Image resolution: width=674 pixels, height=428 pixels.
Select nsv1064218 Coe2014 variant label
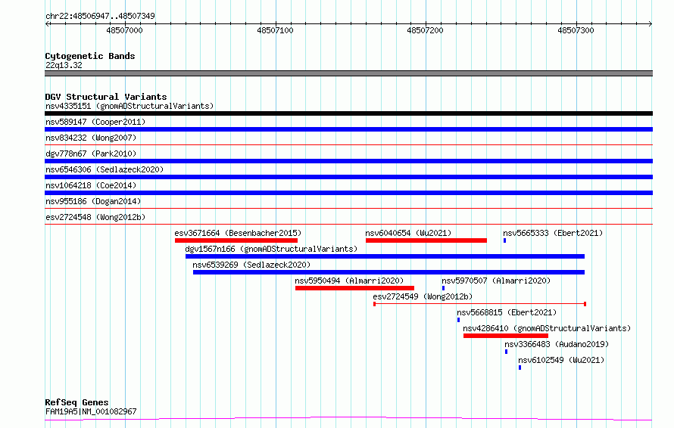91,185
